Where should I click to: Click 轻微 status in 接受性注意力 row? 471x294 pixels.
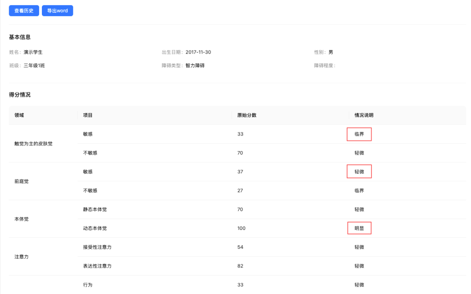coord(359,247)
